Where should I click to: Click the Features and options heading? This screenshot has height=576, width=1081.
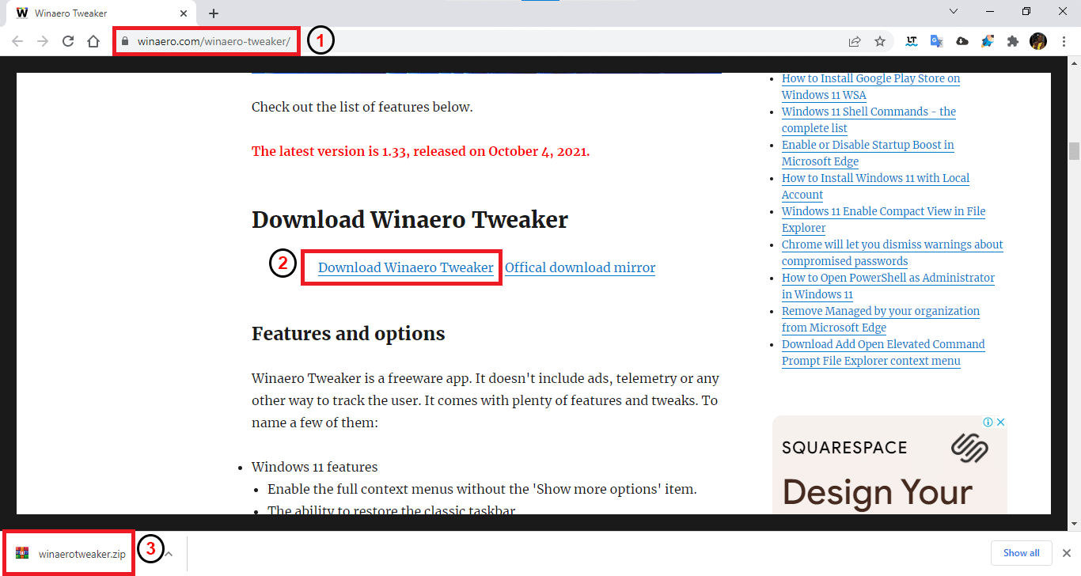pyautogui.click(x=348, y=334)
